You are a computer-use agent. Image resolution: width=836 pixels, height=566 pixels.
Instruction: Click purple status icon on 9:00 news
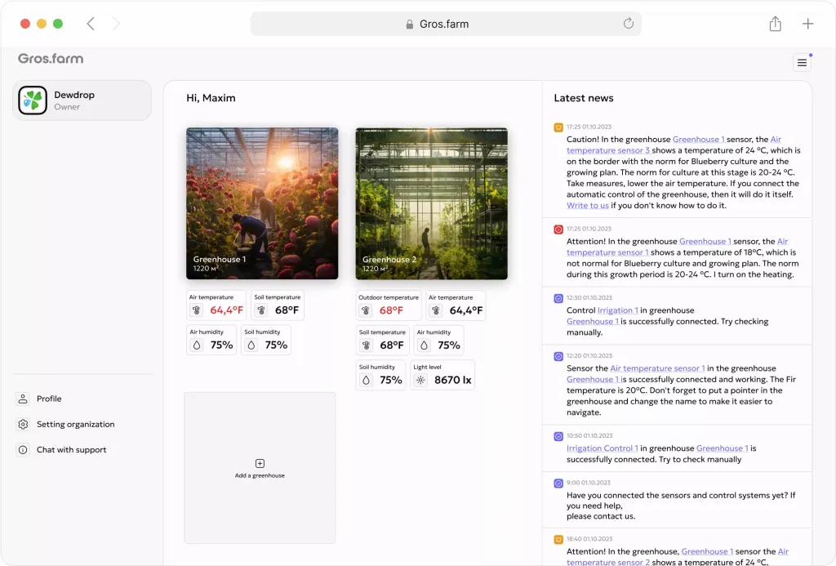tap(558, 484)
